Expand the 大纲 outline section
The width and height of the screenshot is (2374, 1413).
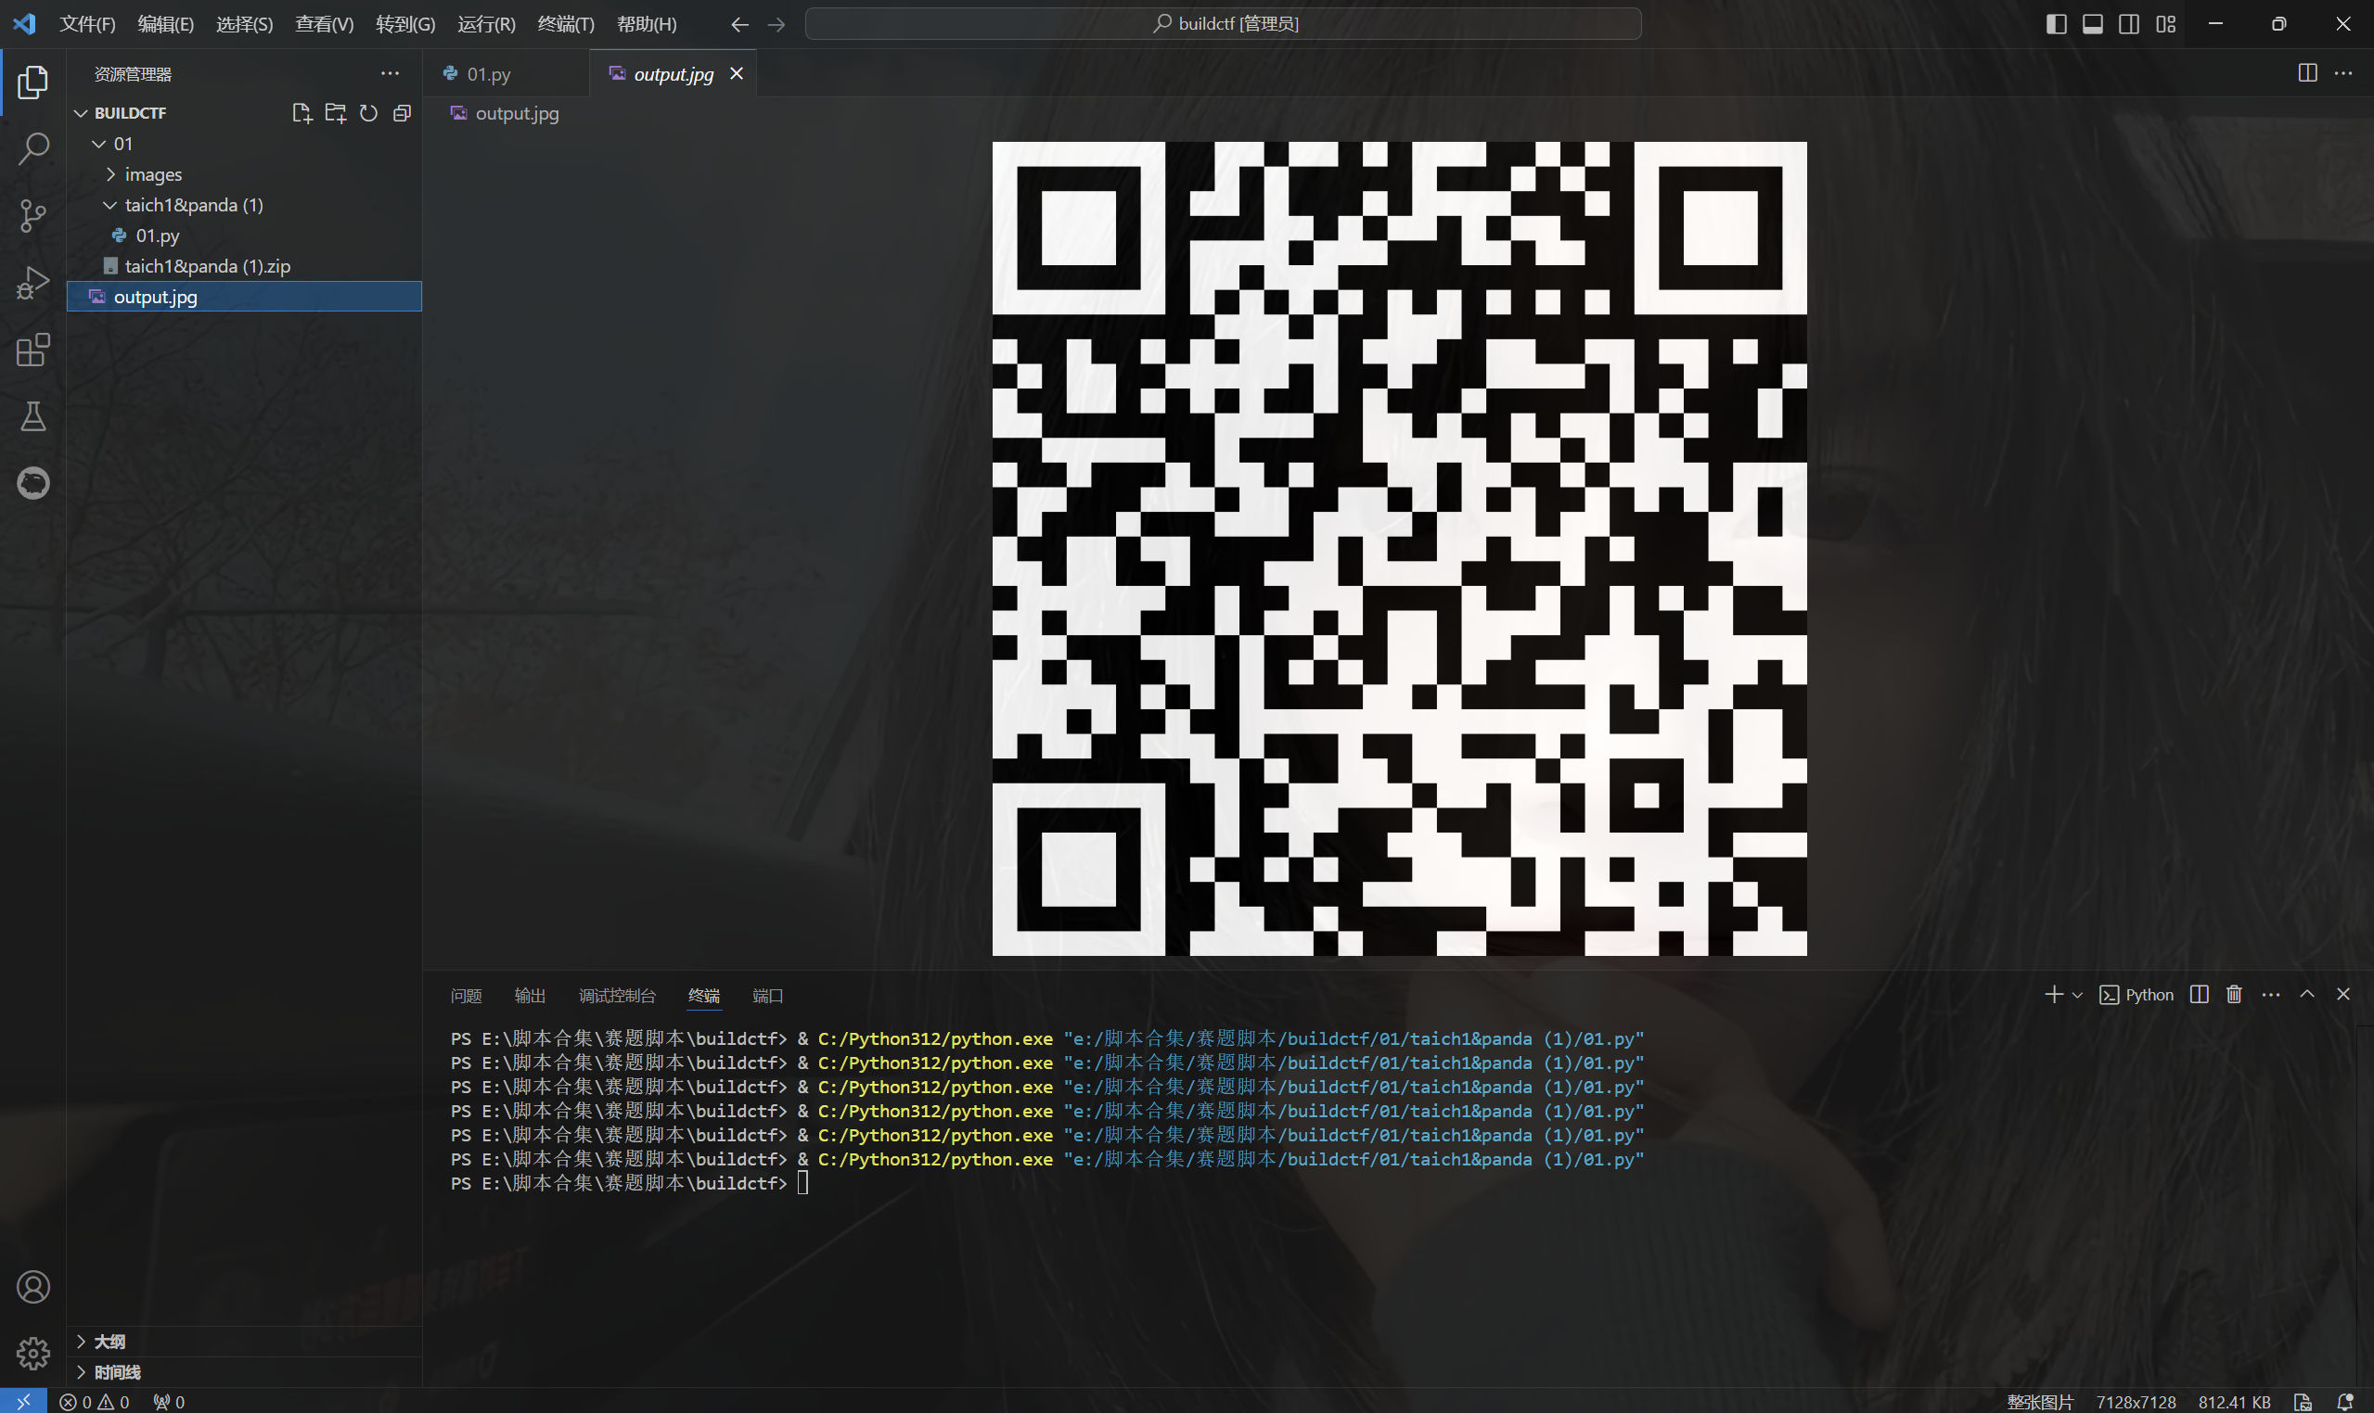click(x=244, y=1341)
